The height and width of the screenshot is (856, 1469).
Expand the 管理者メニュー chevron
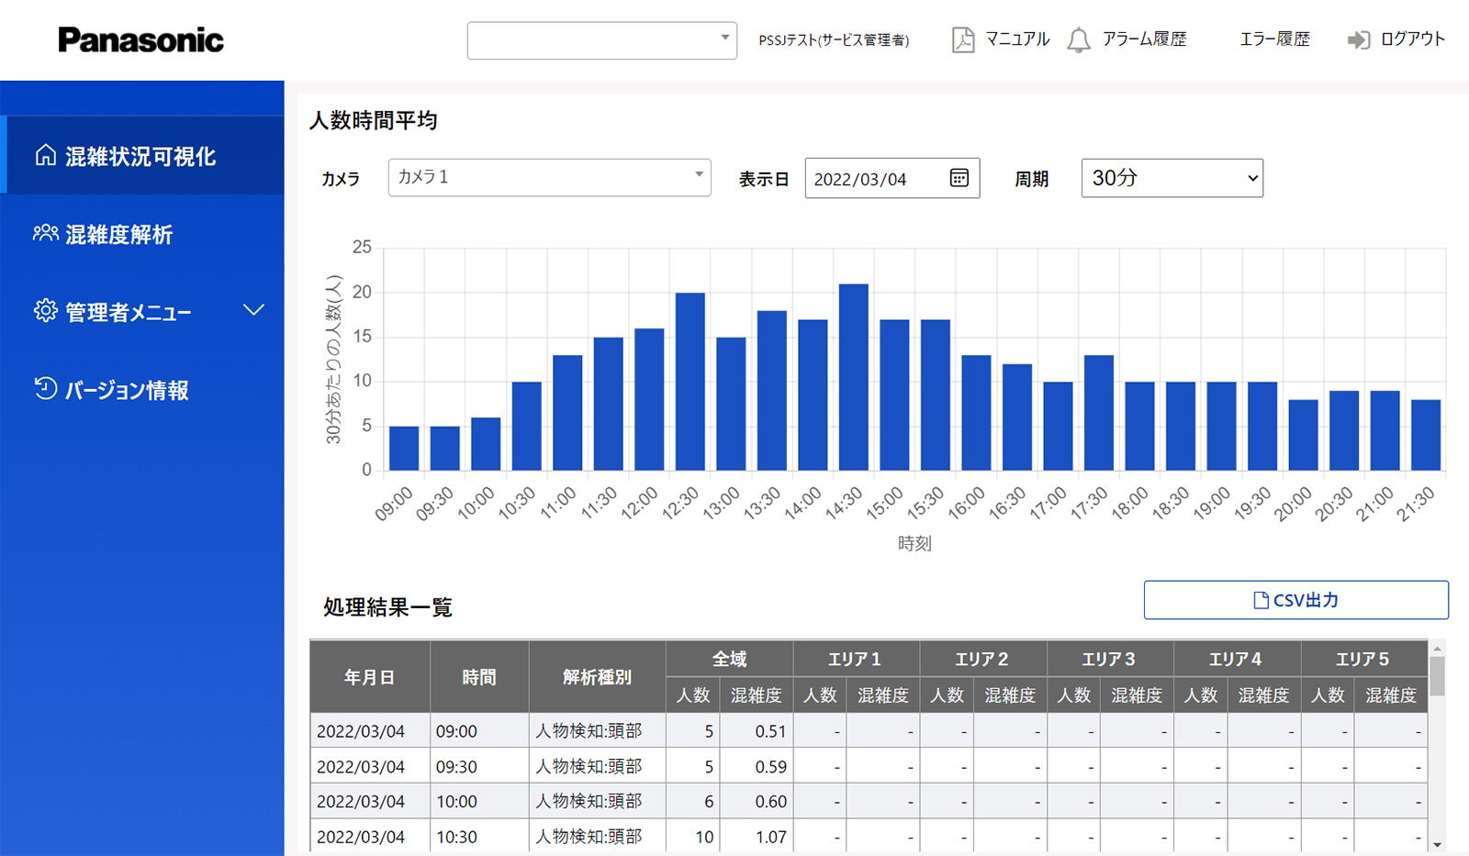tap(253, 310)
